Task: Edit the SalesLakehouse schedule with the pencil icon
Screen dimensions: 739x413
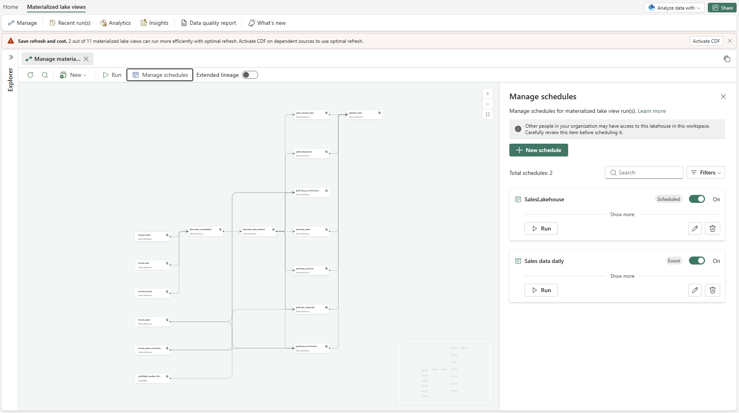Action: 695,229
